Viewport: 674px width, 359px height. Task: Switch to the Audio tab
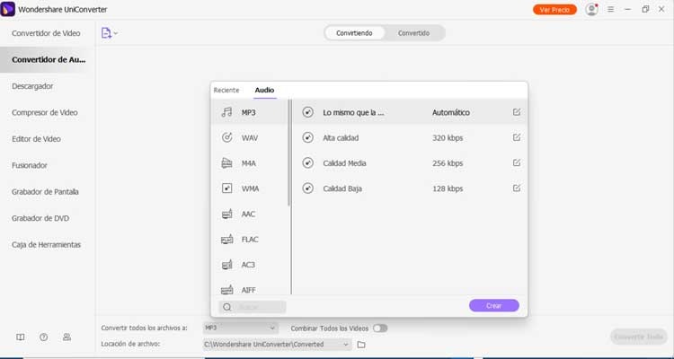click(264, 90)
